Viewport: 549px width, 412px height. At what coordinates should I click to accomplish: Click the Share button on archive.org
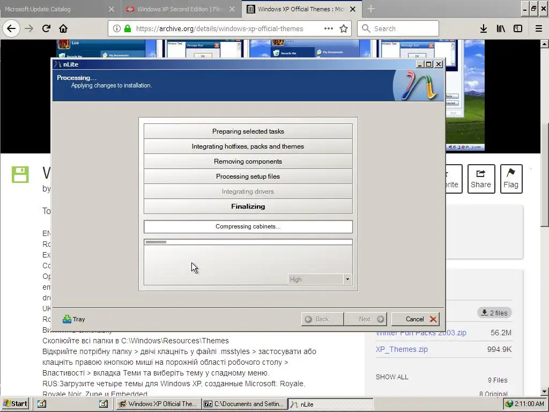(481, 179)
